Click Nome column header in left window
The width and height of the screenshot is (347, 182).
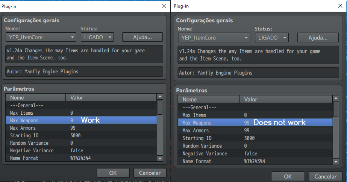point(36,97)
